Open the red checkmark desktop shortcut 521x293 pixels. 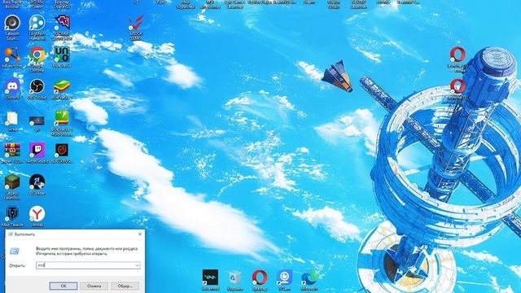(x=136, y=24)
